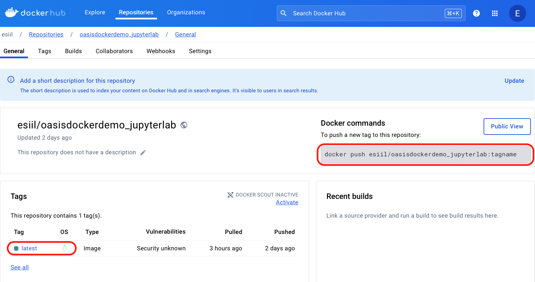Click the public globe icon beside repository name

pos(184,125)
